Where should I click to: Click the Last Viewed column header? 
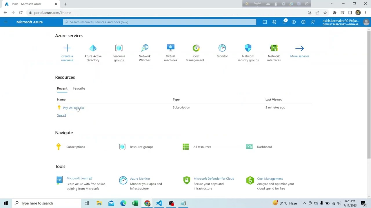pyautogui.click(x=274, y=99)
